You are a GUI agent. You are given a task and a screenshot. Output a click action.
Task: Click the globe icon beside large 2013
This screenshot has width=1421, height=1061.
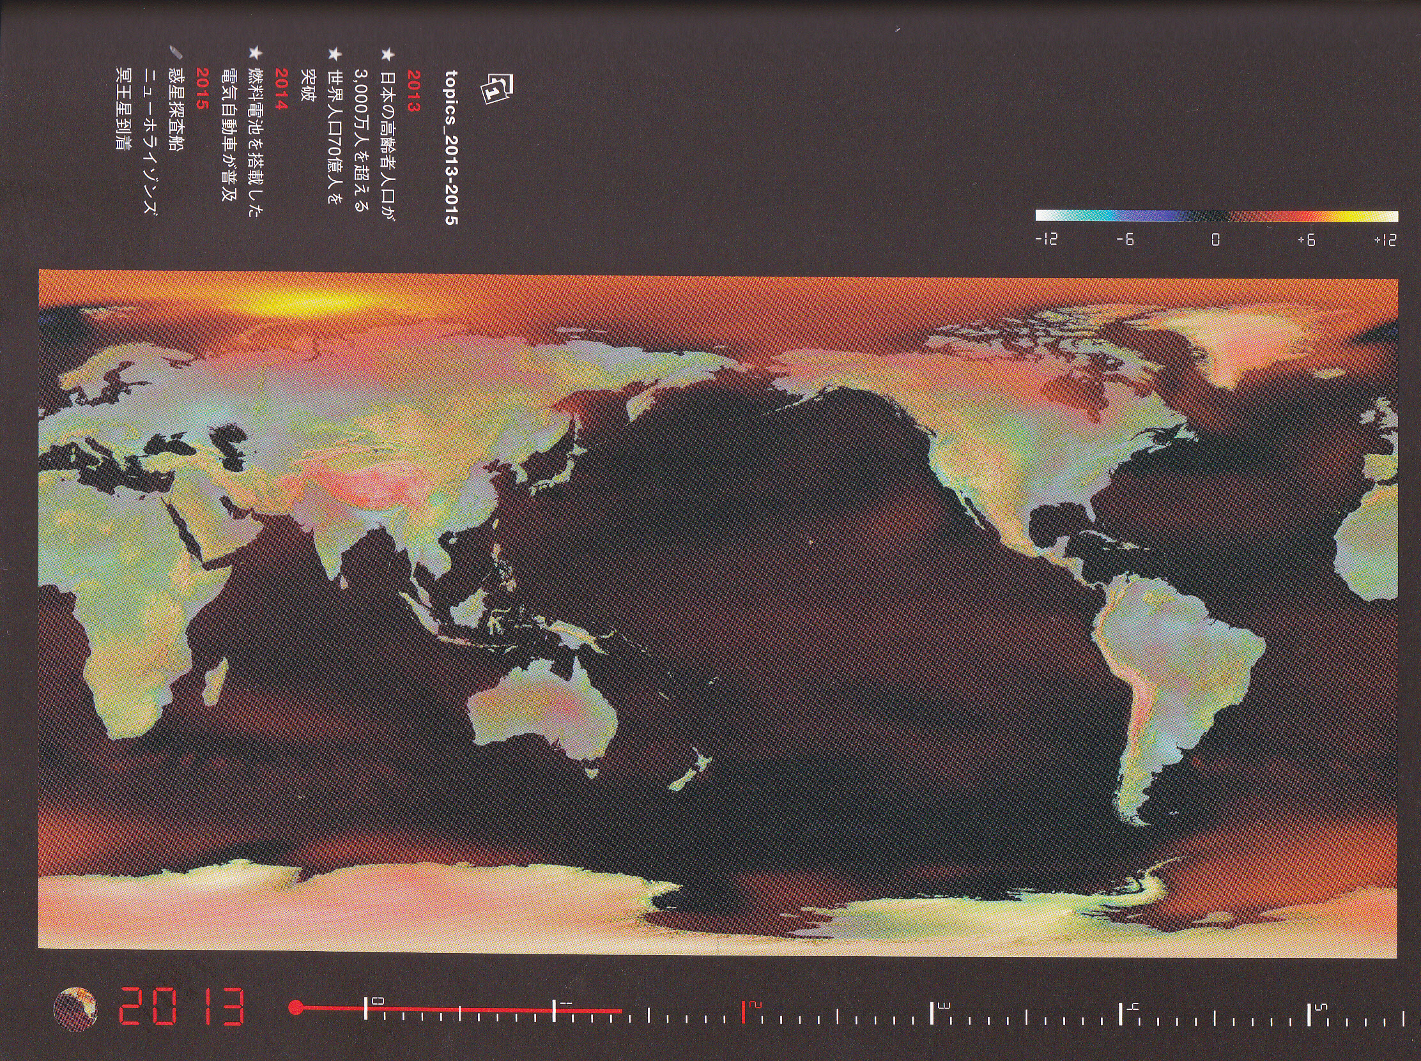pyautogui.click(x=76, y=1009)
